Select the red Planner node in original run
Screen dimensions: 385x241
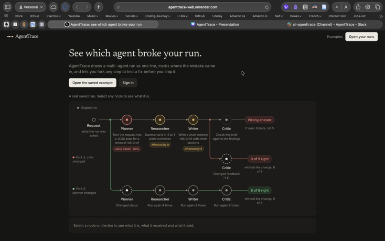(x=127, y=120)
